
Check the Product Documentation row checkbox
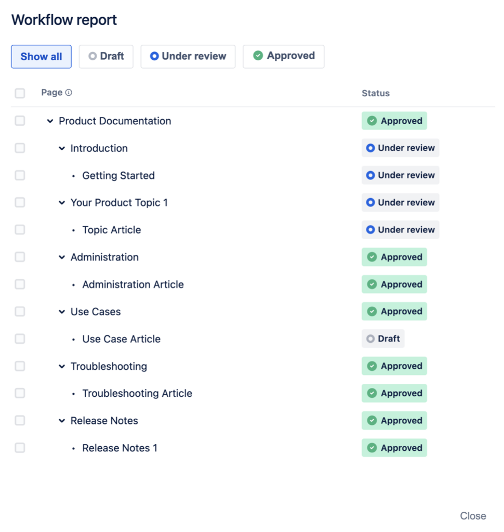click(x=20, y=120)
